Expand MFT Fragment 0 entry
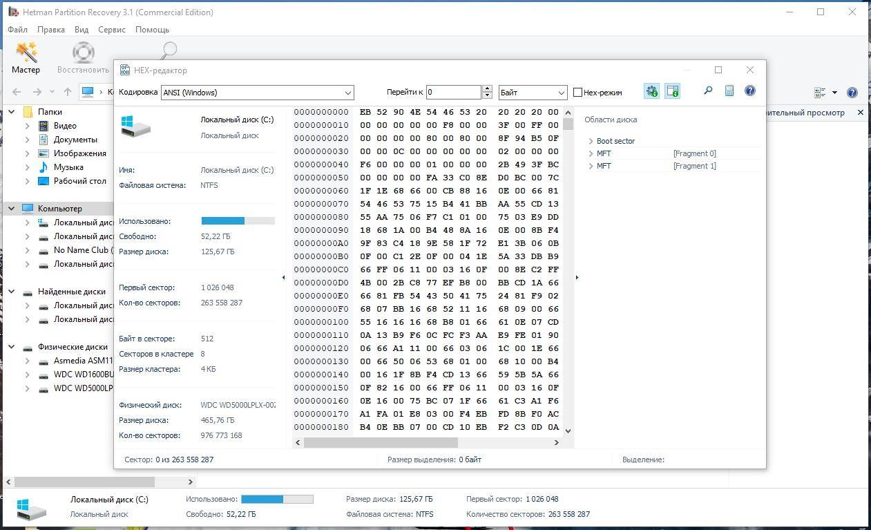This screenshot has width=871, height=530. tap(591, 153)
